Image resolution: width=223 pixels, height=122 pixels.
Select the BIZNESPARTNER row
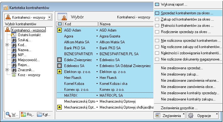105,54
